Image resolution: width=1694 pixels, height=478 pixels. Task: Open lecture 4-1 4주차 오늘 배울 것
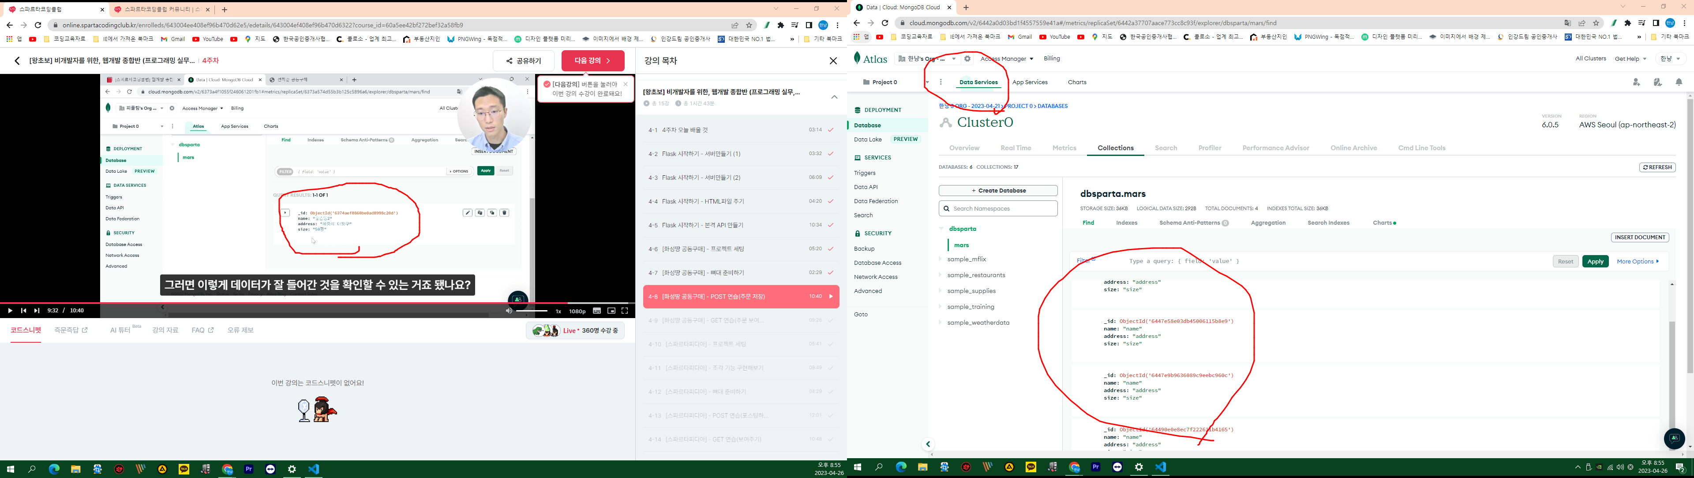click(741, 130)
